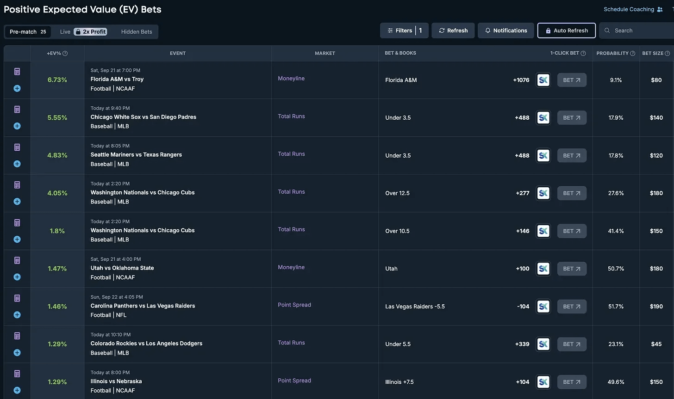
Task: Click the help icon beside the 1-Click Bet header
Action: click(x=582, y=53)
